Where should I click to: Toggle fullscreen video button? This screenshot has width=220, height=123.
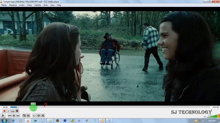pyautogui.click(x=24, y=115)
